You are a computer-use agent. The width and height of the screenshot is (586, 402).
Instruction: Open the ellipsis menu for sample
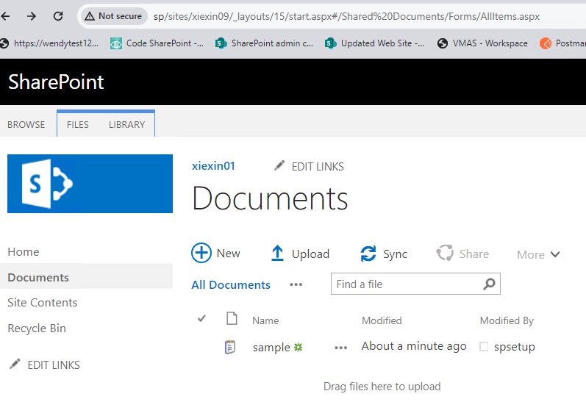click(x=341, y=348)
